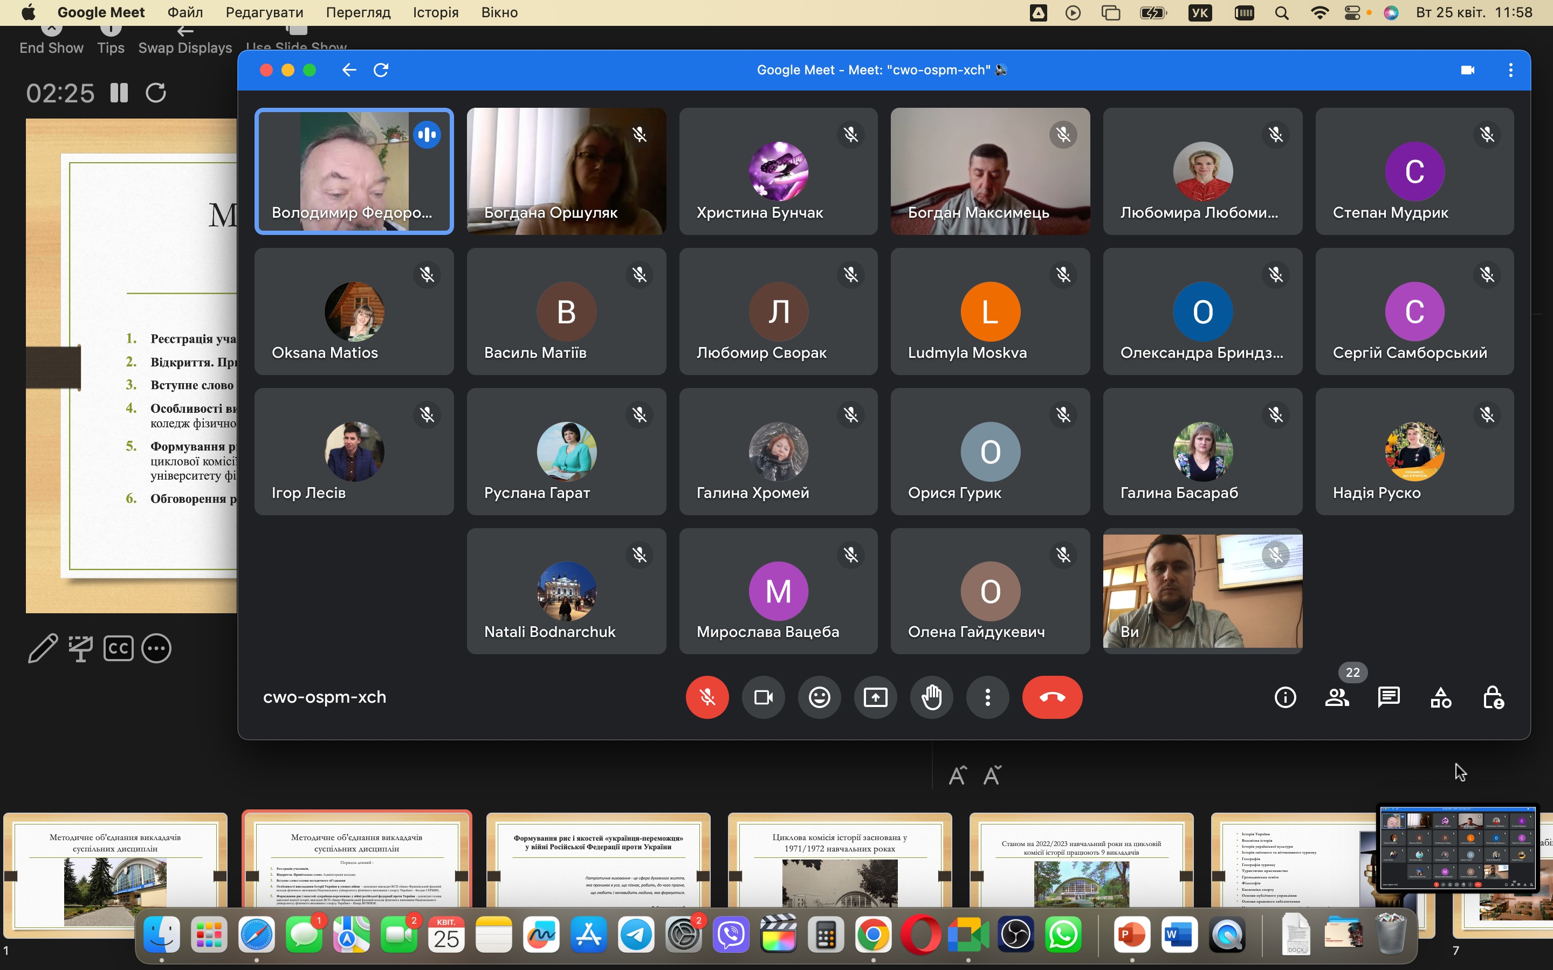Open WhatsApp from the Dock

(x=1063, y=935)
